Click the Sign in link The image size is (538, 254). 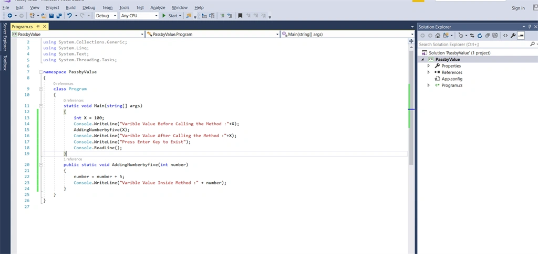(518, 8)
